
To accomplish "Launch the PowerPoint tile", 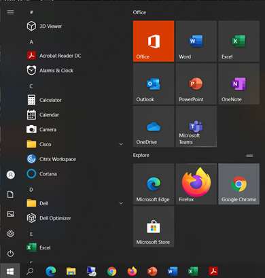I will pyautogui.click(x=196, y=84).
